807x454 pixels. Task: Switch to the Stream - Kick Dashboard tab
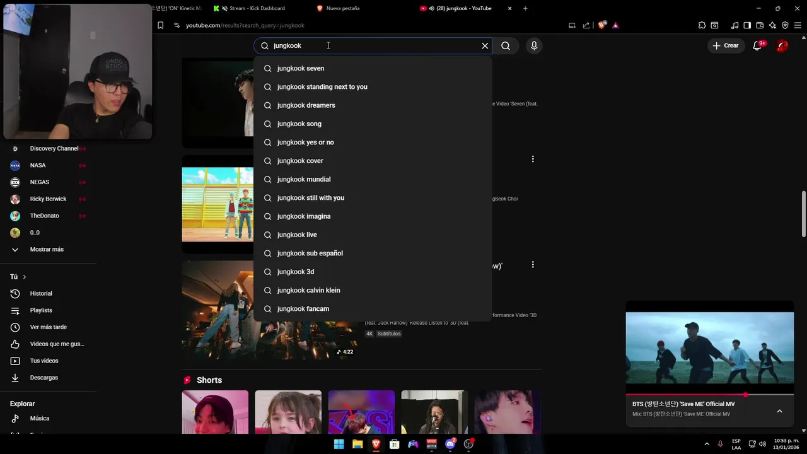257,8
